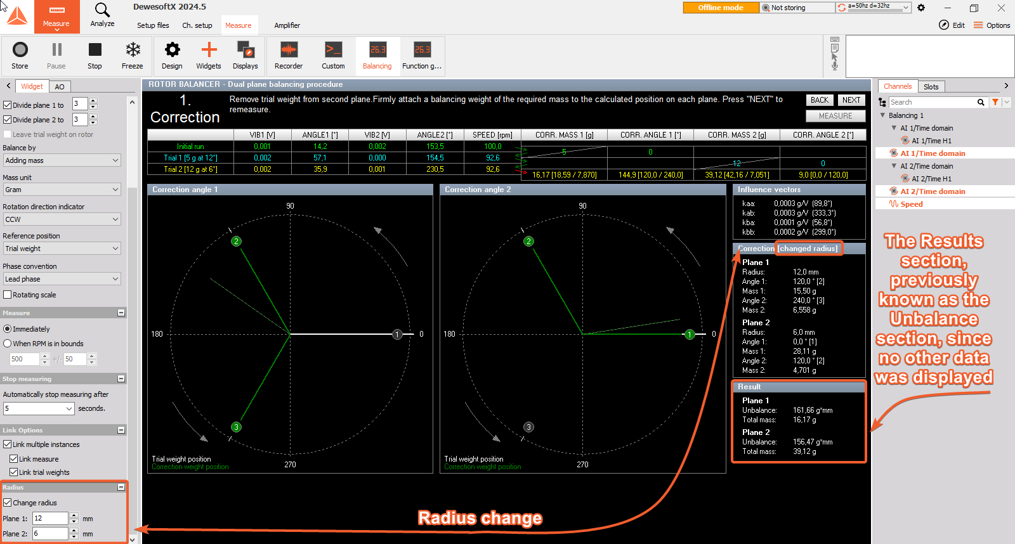
Task: Toggle Link multiple instances
Action: tap(8, 444)
